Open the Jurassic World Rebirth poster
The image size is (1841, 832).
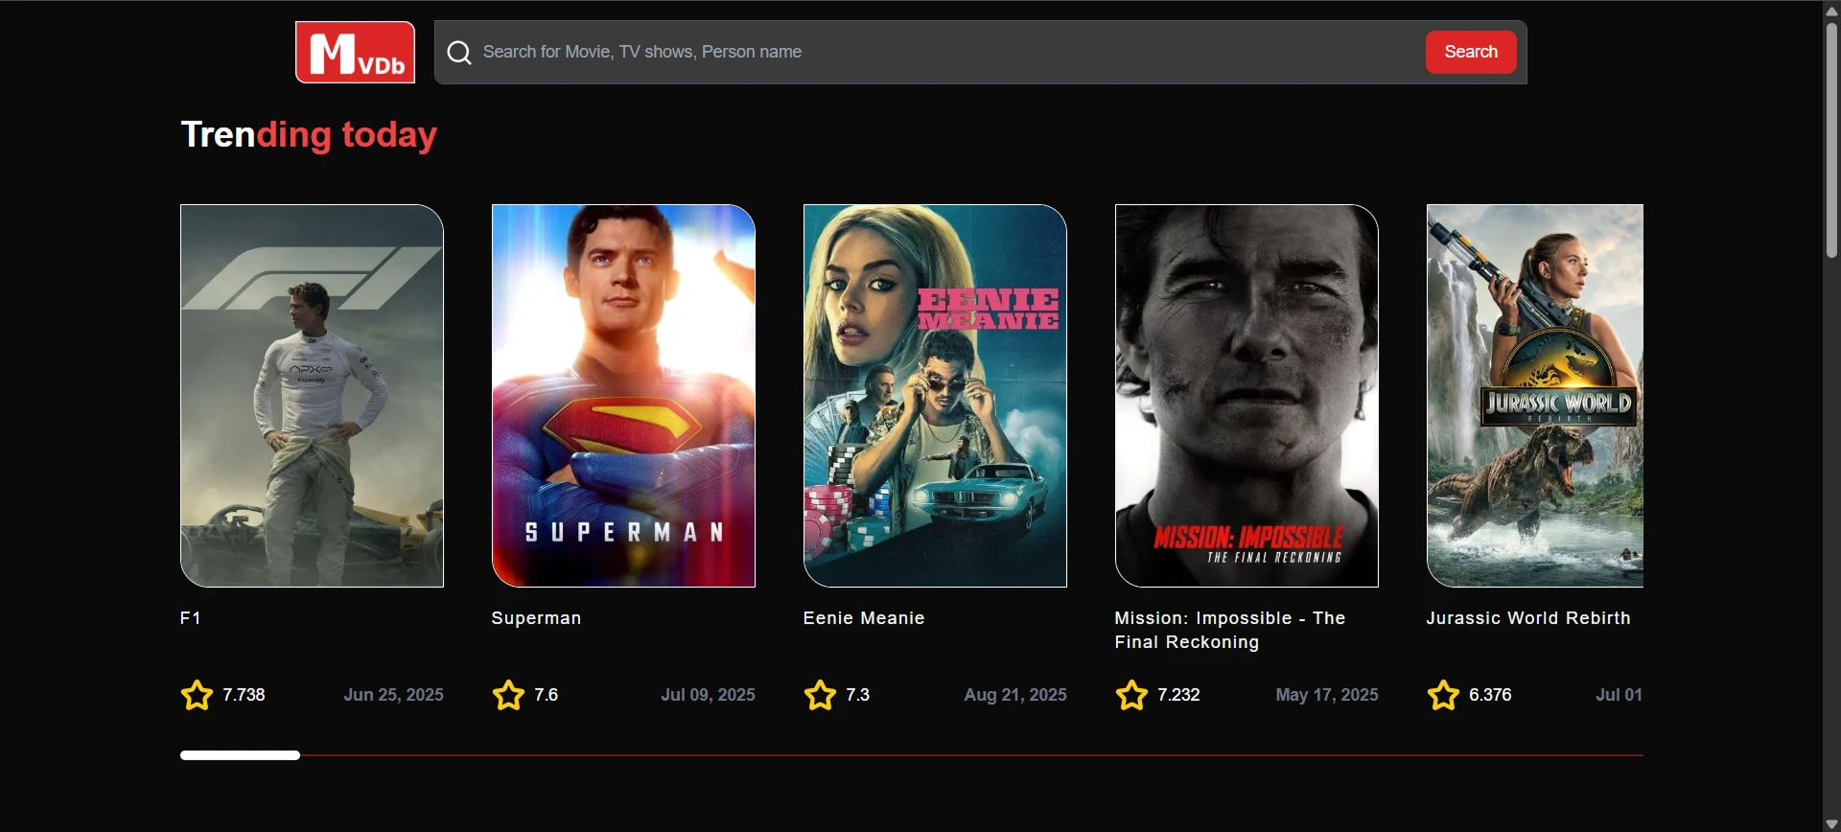1535,395
